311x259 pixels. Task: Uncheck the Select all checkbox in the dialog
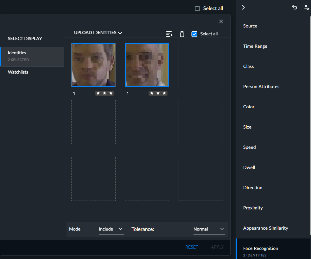click(194, 34)
